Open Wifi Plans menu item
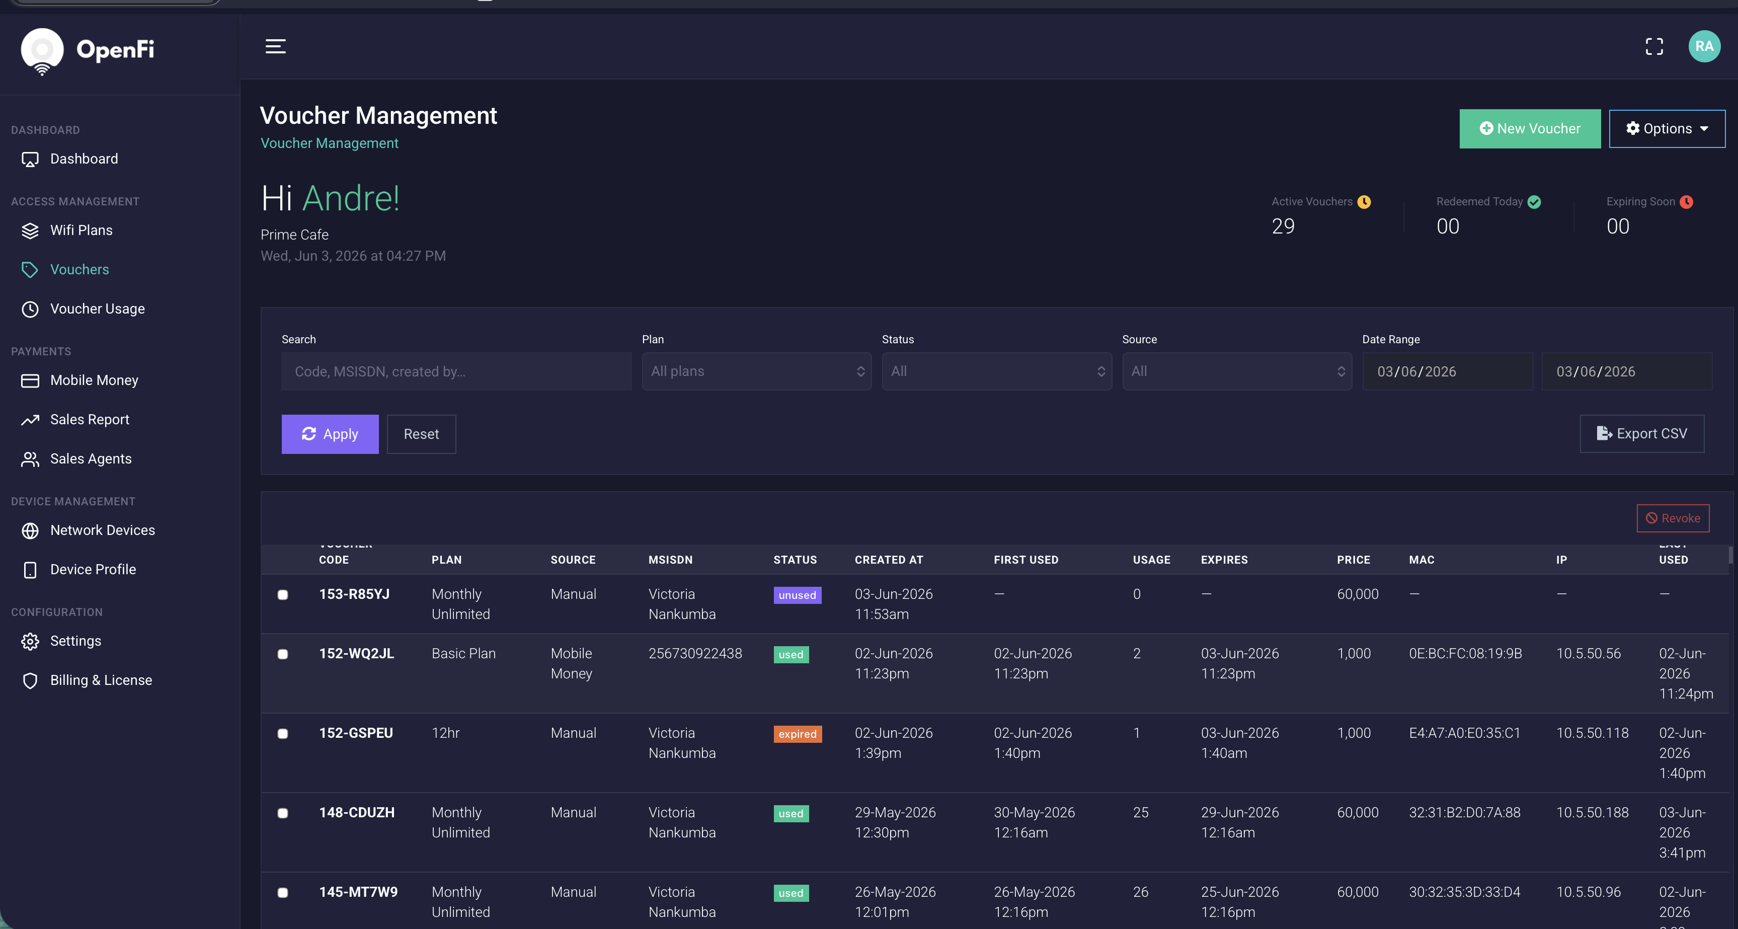The image size is (1738, 929). [x=81, y=230]
